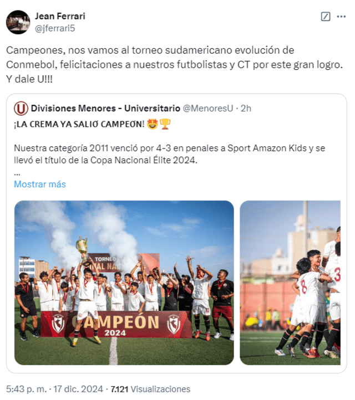Click the ellipsis line below the quoted text
The height and width of the screenshot is (400, 355).
(17, 174)
